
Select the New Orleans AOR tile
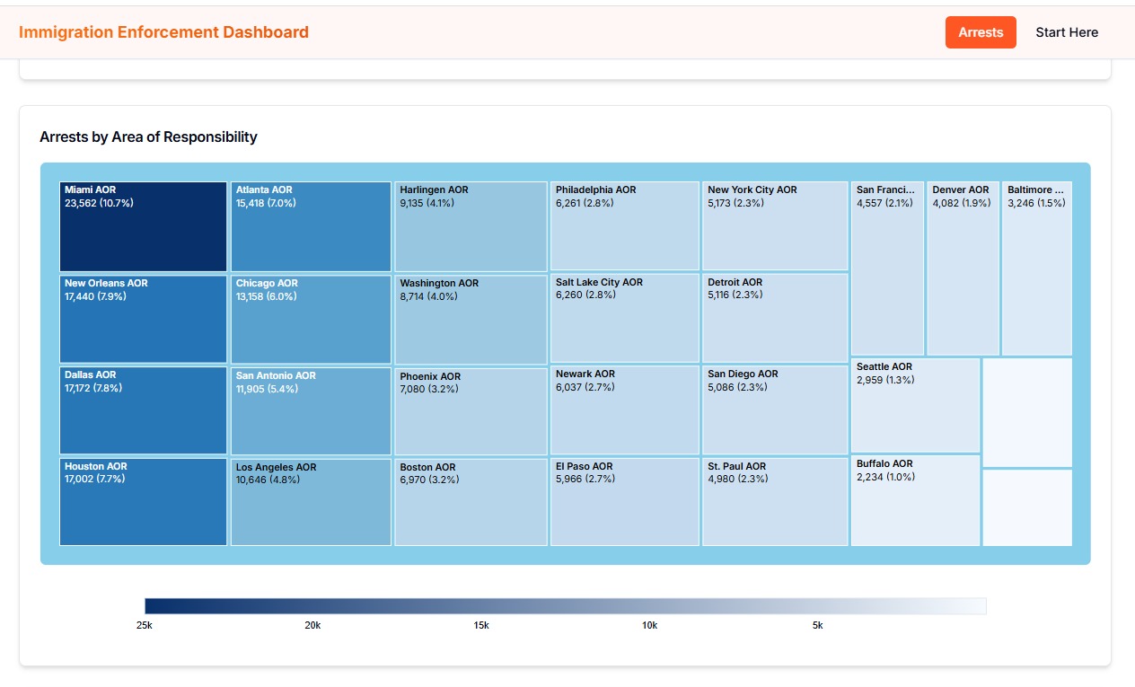[x=143, y=319]
